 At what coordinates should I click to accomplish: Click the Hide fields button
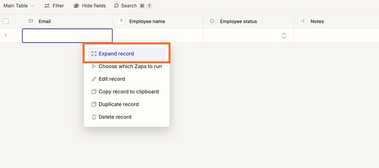(x=90, y=6)
